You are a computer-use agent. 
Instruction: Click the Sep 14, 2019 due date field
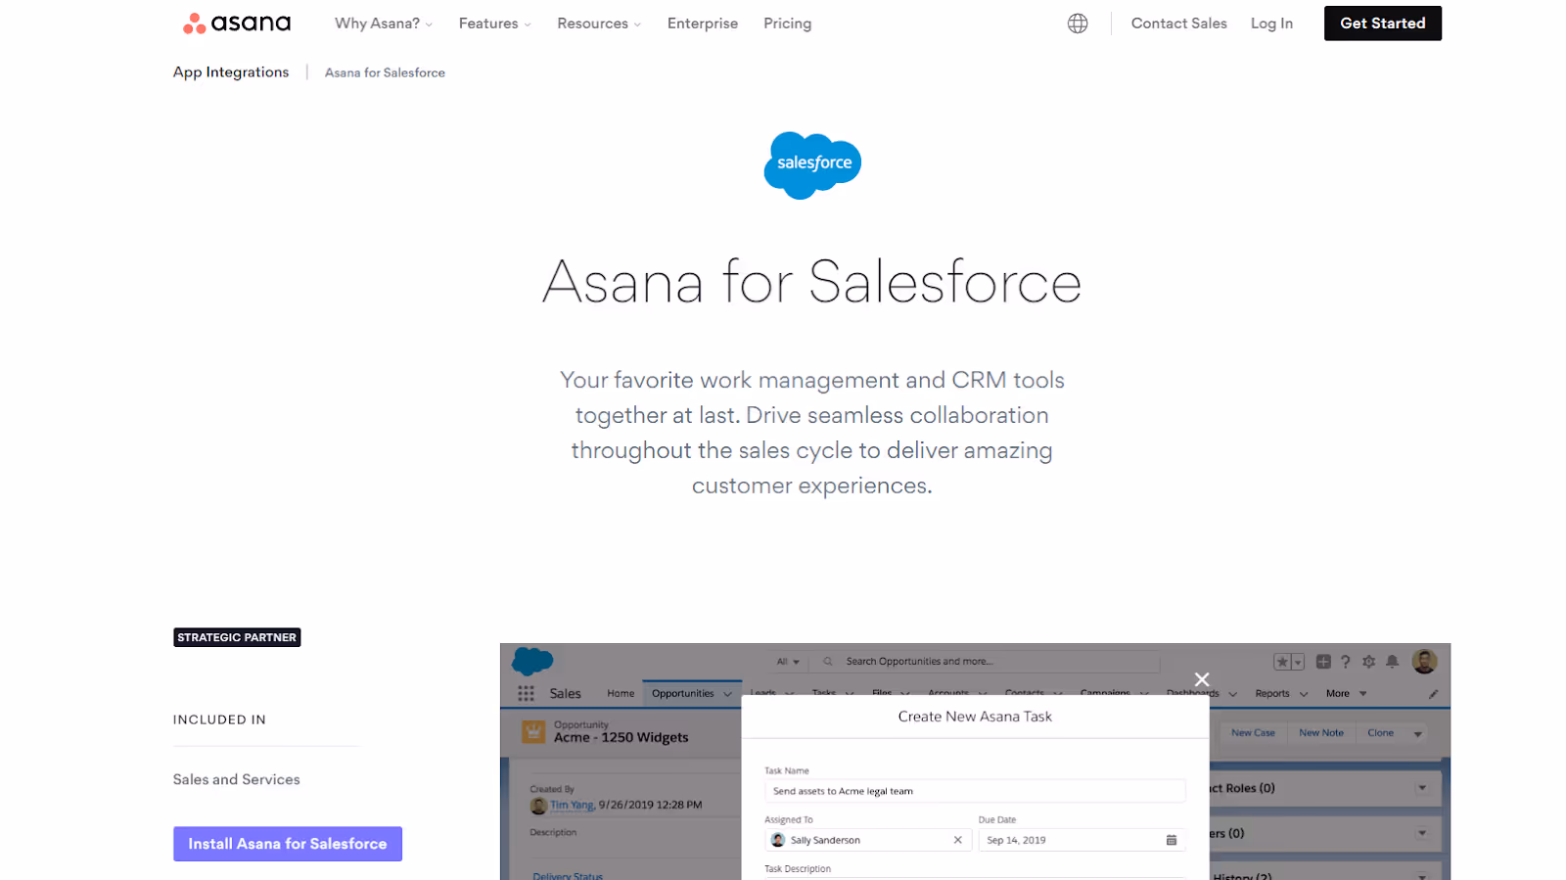1082,840
